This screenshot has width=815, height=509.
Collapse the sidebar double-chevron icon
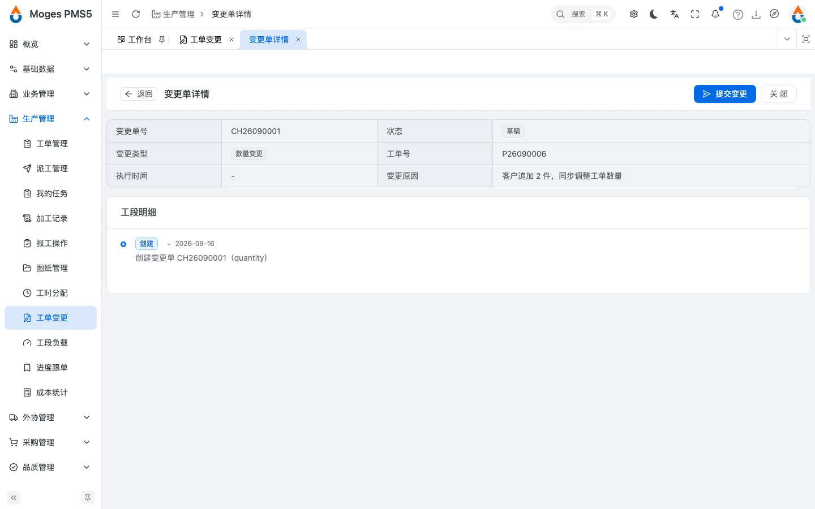pyautogui.click(x=14, y=498)
